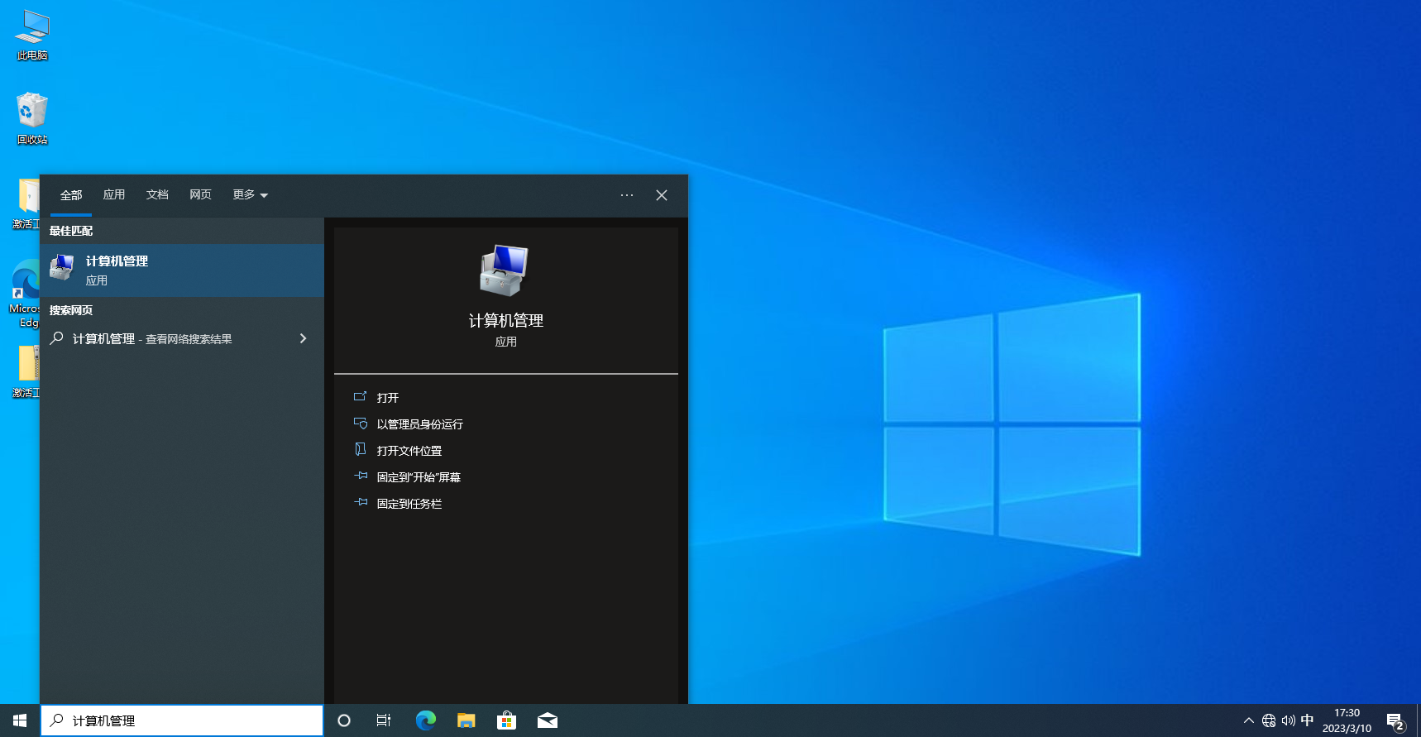Viewport: 1421px width, 737px height.
Task: Open Cortana circle icon on taskbar
Action: point(344,720)
